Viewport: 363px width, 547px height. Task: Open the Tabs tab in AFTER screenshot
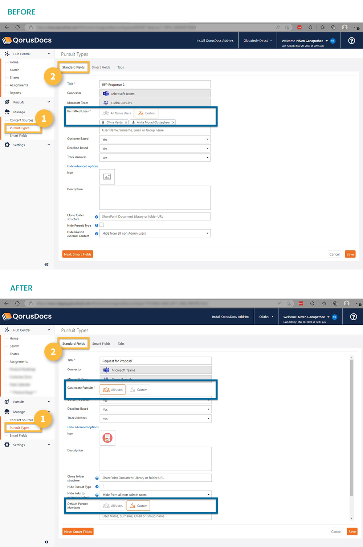pyautogui.click(x=121, y=344)
